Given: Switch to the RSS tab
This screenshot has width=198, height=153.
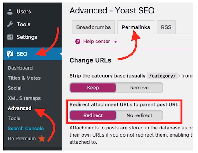Looking at the screenshot, I should pyautogui.click(x=166, y=27).
